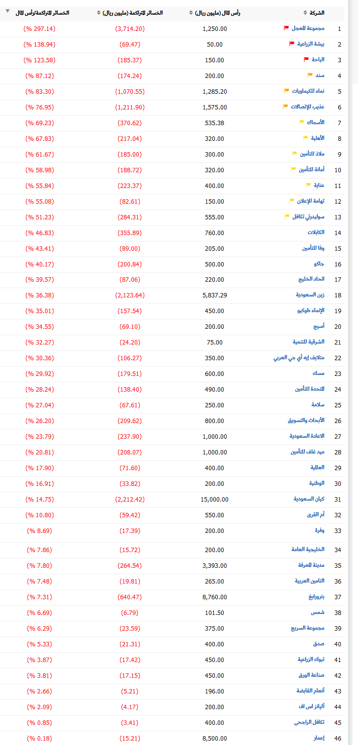Click yellow flag beside الأسماك
358x745 pixels.
[x=302, y=122]
